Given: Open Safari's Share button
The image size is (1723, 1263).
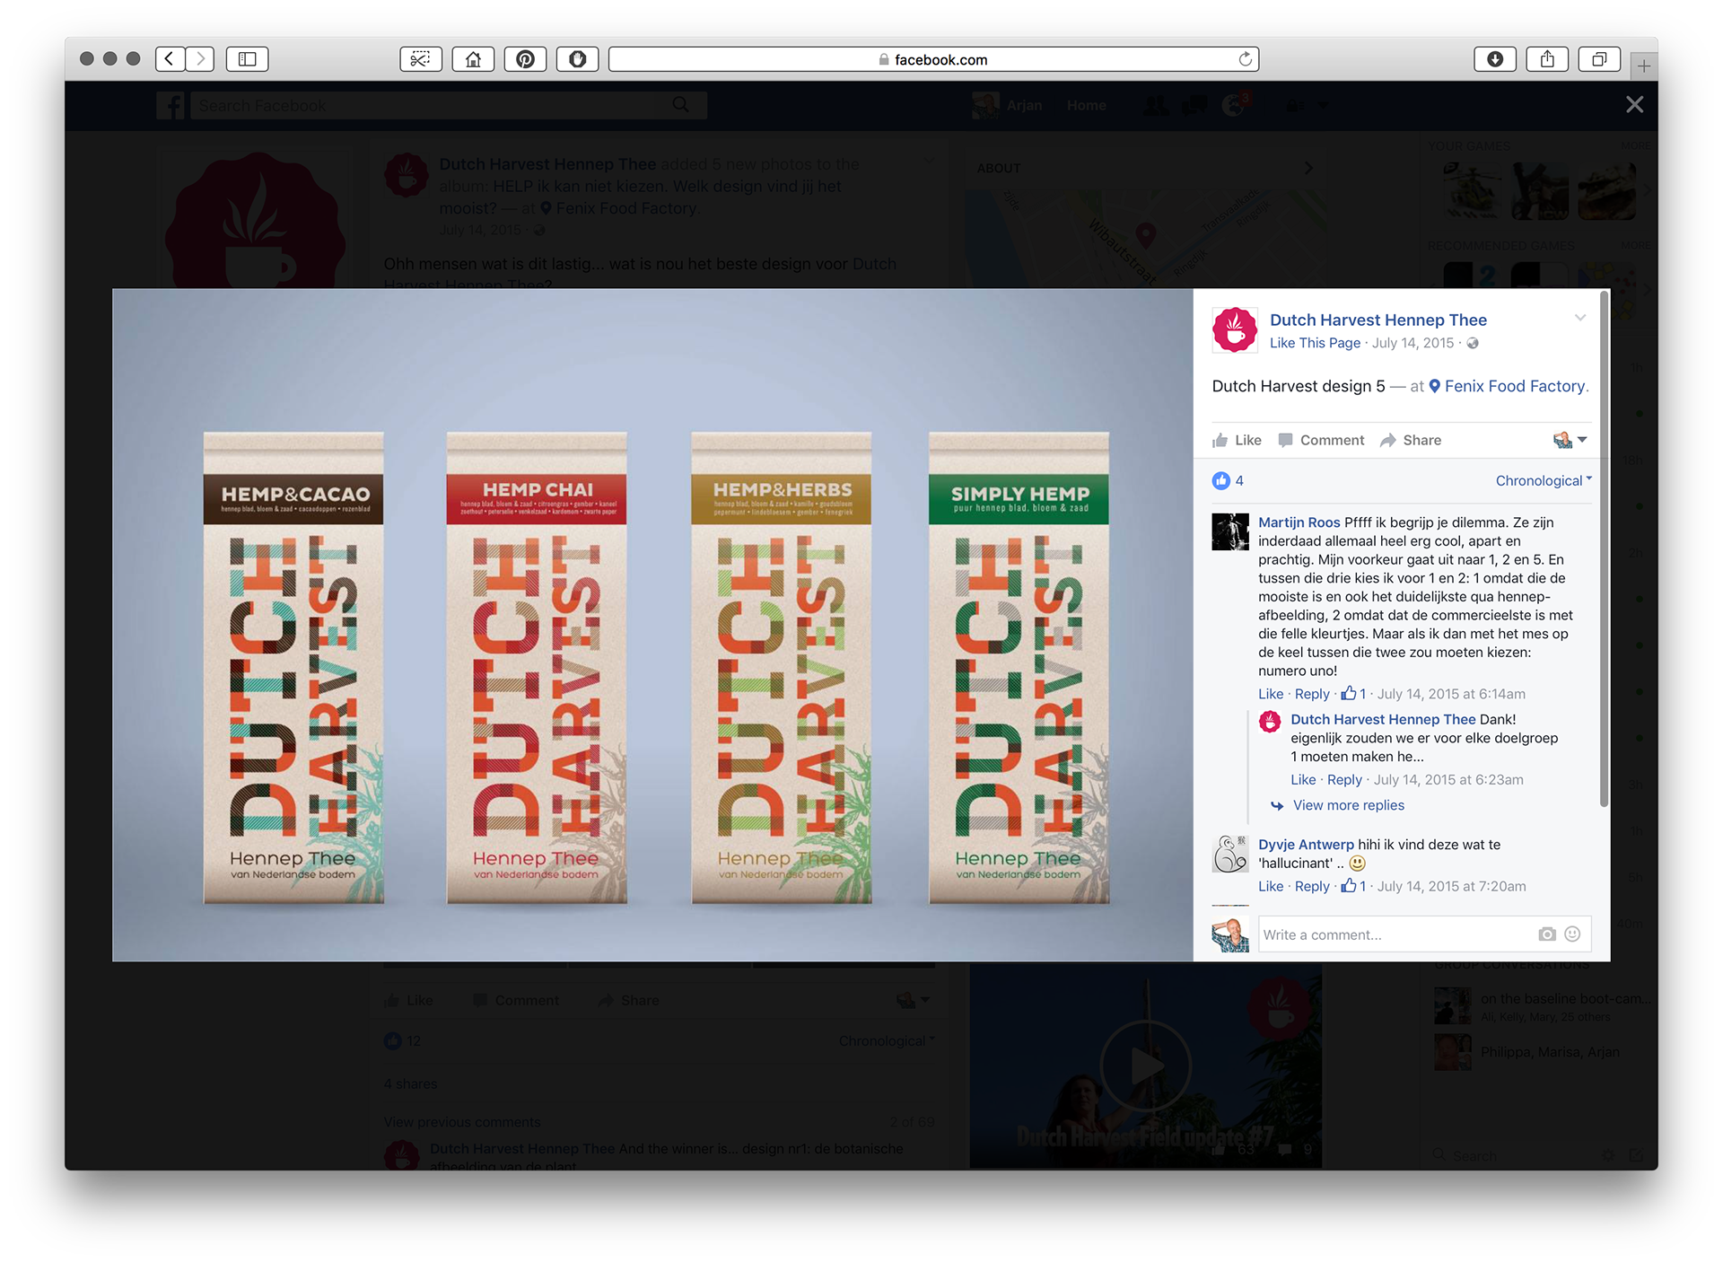Looking at the screenshot, I should tap(1547, 59).
